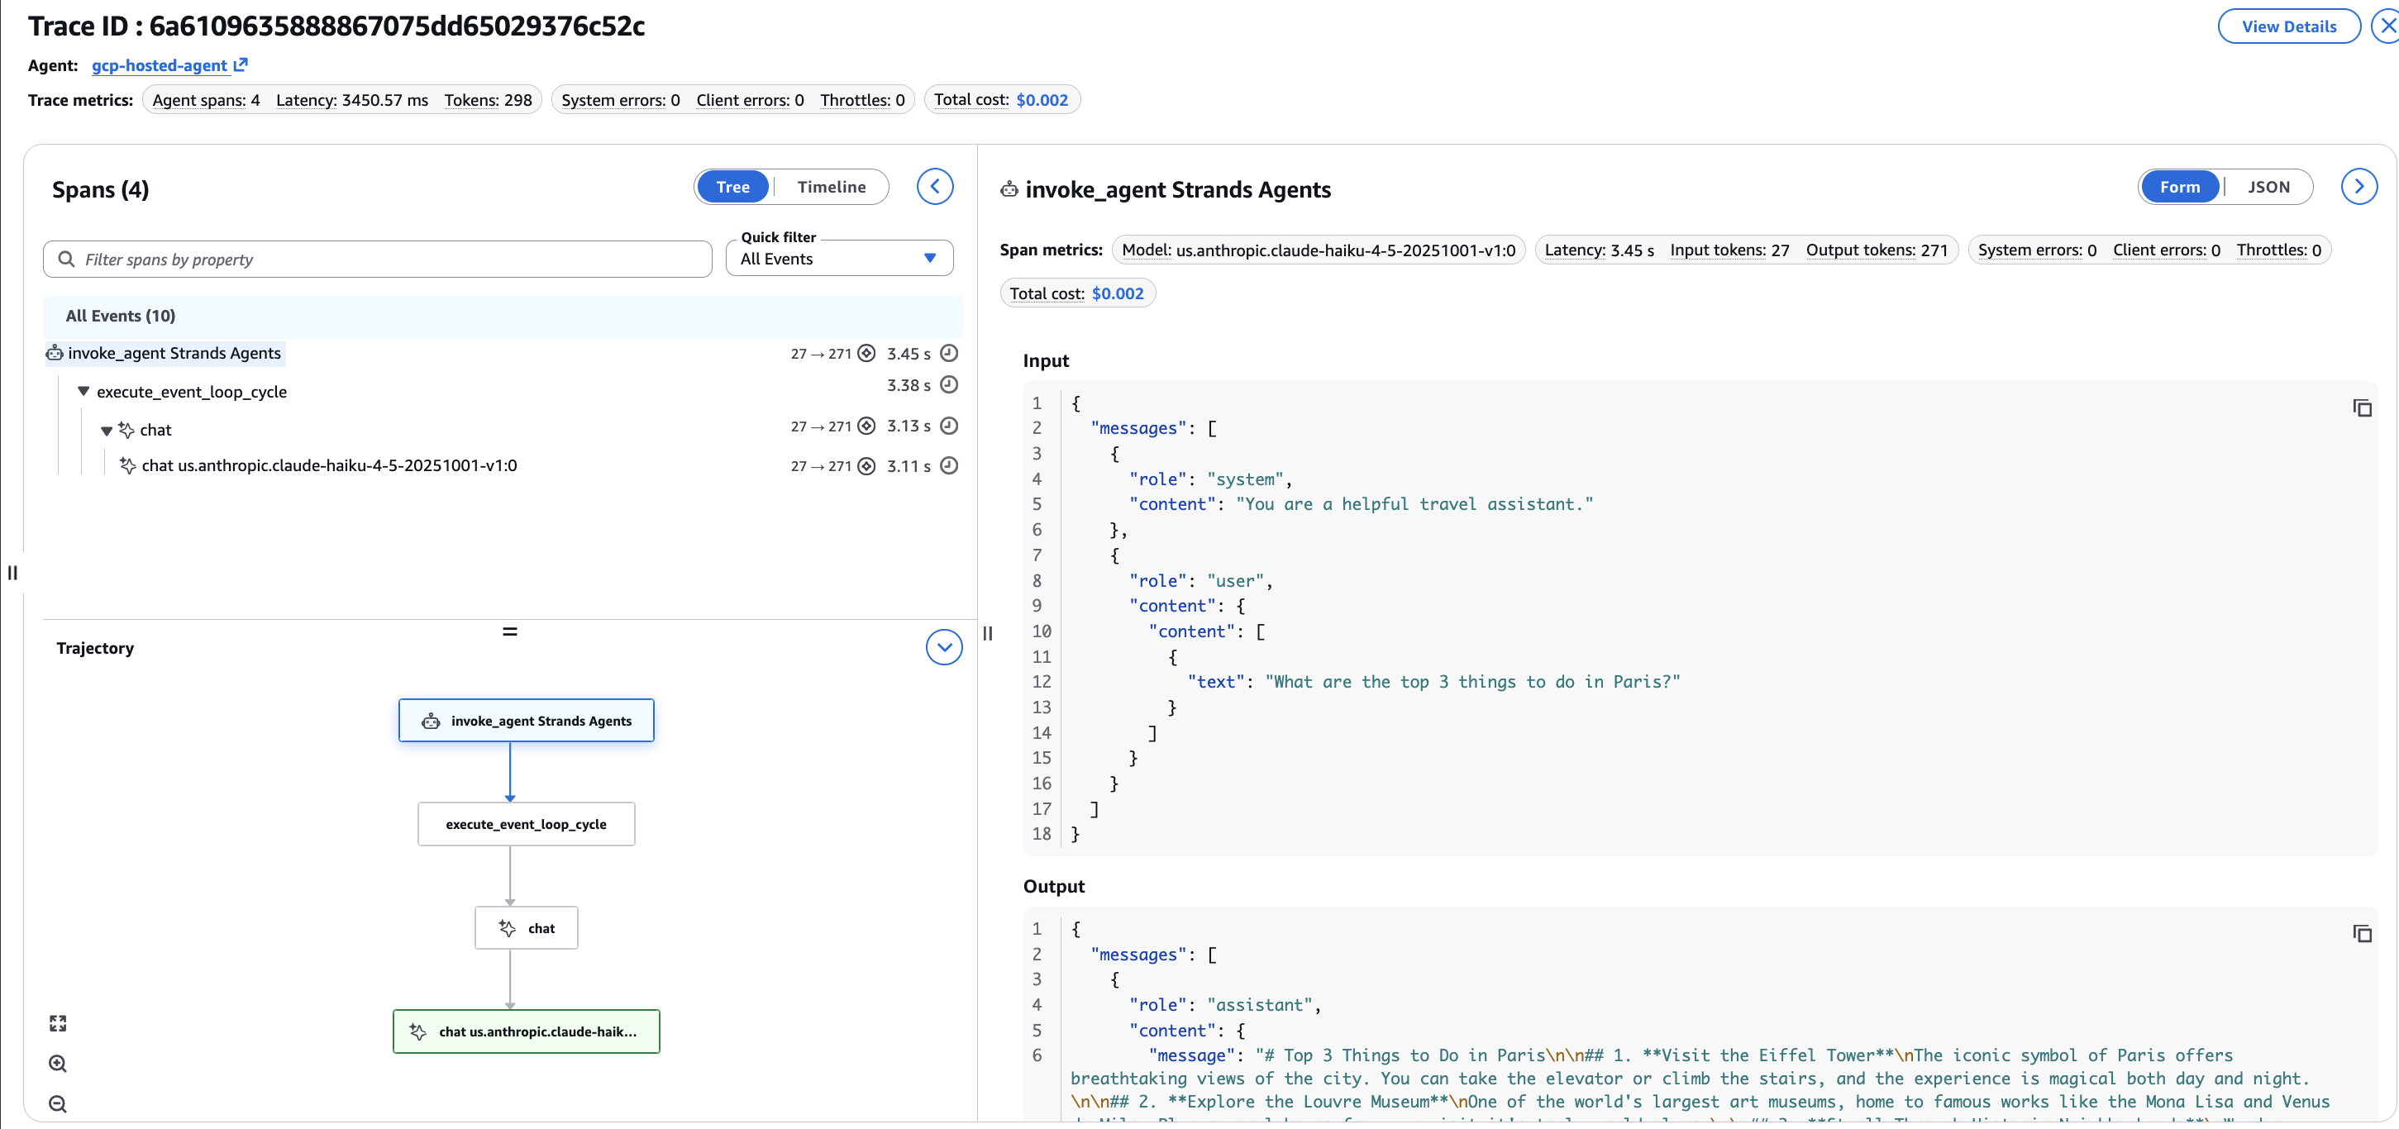The width and height of the screenshot is (2399, 1129).
Task: Focus the Filter spans by property field
Action: point(377,259)
